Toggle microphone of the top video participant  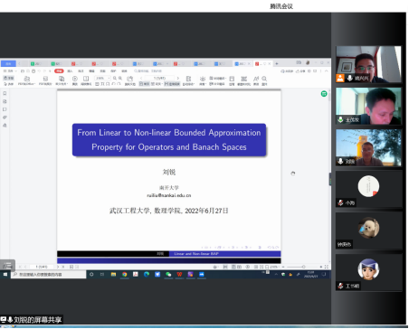349,79
